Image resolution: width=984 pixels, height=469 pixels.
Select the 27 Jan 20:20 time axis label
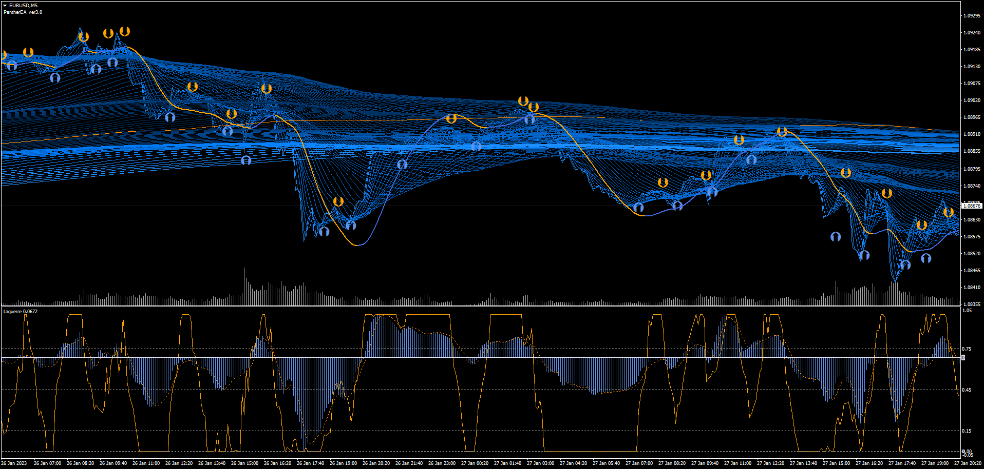(x=968, y=463)
